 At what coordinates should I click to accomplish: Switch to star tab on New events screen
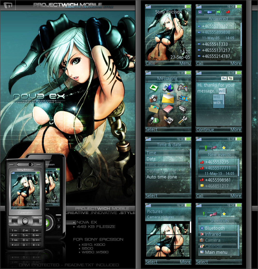pyautogui.click(x=224, y=147)
